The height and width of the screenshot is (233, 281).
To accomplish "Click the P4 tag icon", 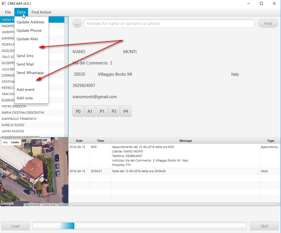I will pyautogui.click(x=125, y=111).
